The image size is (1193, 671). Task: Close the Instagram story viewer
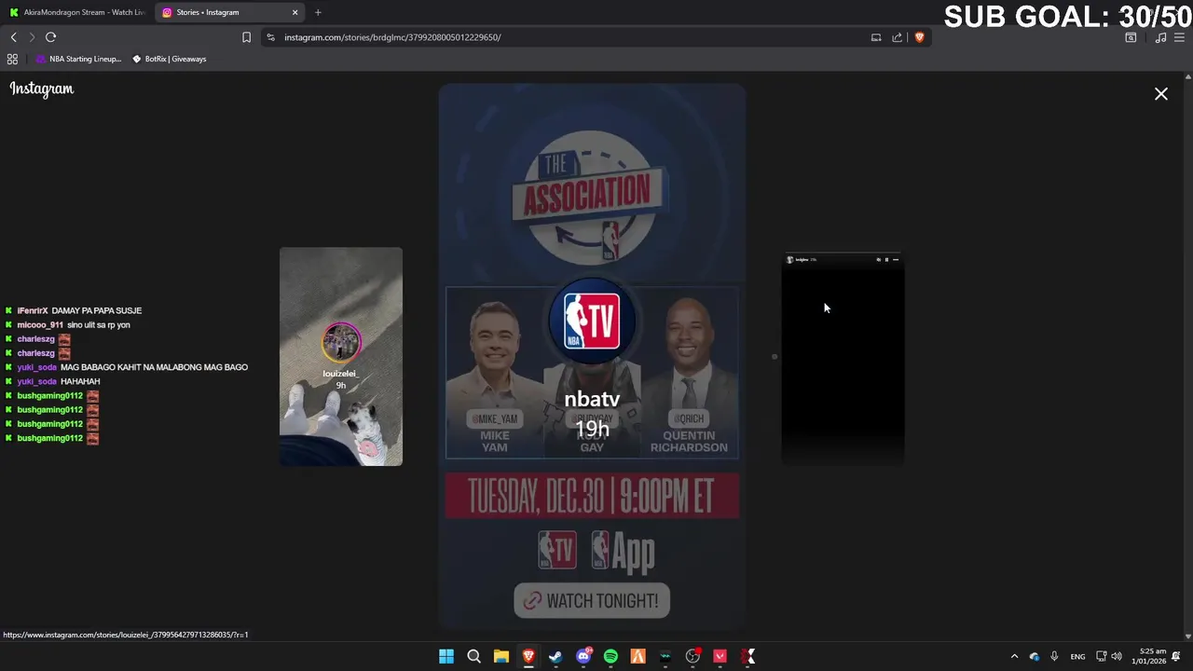[1161, 94]
